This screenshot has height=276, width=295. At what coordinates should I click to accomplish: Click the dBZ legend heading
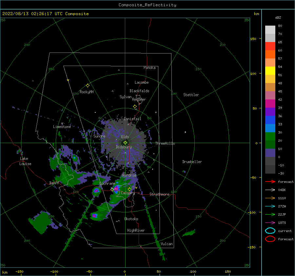pos(278,17)
